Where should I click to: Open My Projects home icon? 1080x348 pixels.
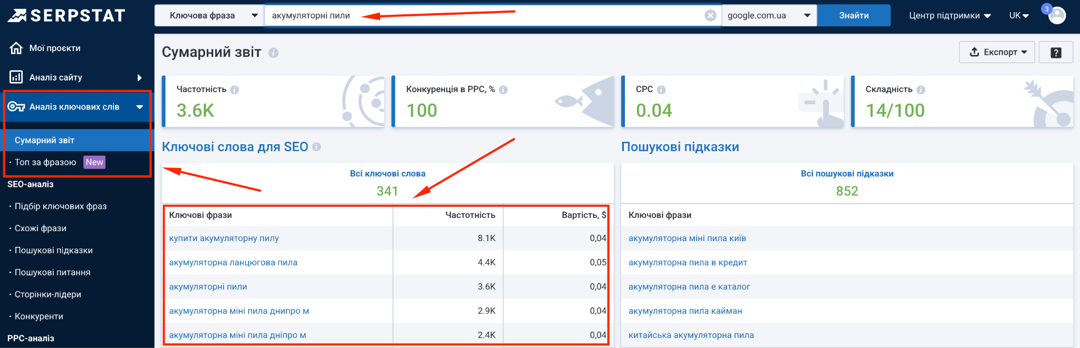click(x=16, y=48)
